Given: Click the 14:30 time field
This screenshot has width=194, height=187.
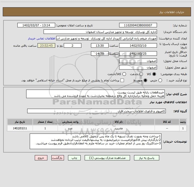Looking at the screenshot, I should tap(100, 53).
